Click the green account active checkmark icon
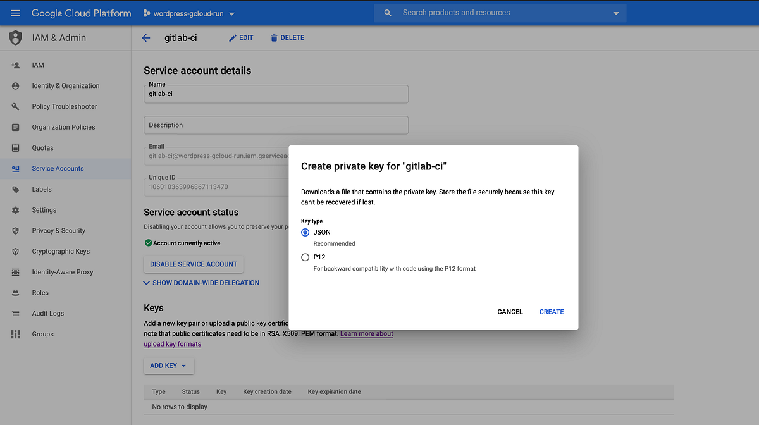Viewport: 759px width, 425px height. click(x=148, y=243)
